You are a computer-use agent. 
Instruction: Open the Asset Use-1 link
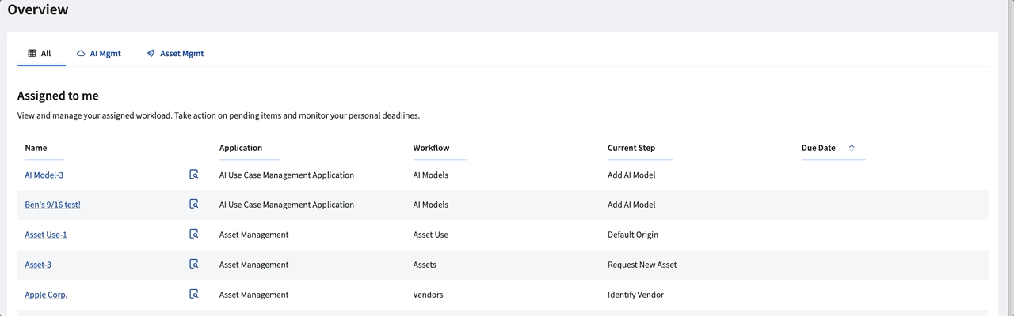point(46,235)
